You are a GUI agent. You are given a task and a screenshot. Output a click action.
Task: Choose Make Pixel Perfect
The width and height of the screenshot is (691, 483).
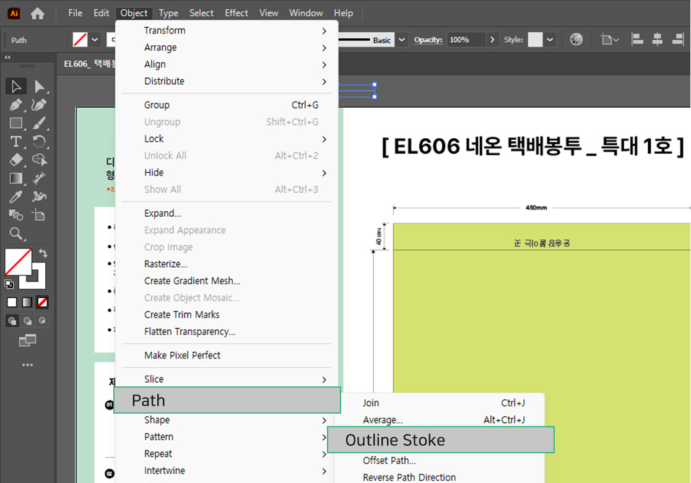(x=227, y=355)
